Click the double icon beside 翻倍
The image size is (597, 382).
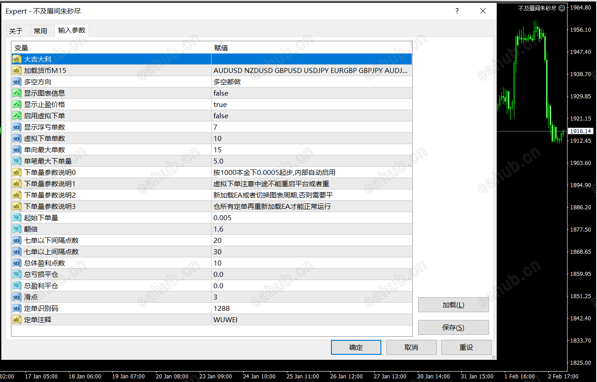point(17,229)
